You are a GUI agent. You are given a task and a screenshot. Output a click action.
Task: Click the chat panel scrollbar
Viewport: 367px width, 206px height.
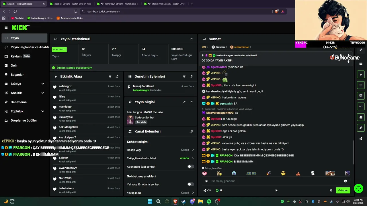click(x=354, y=152)
